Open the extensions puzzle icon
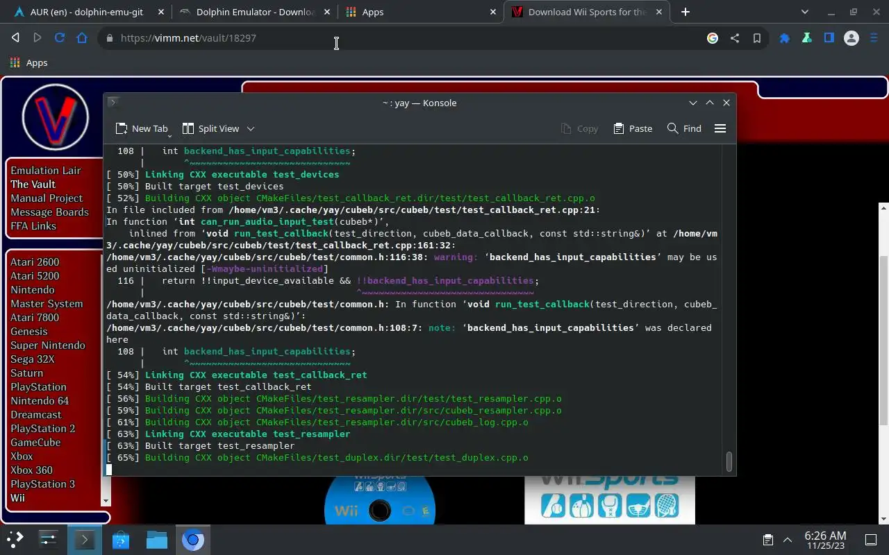 pos(785,38)
